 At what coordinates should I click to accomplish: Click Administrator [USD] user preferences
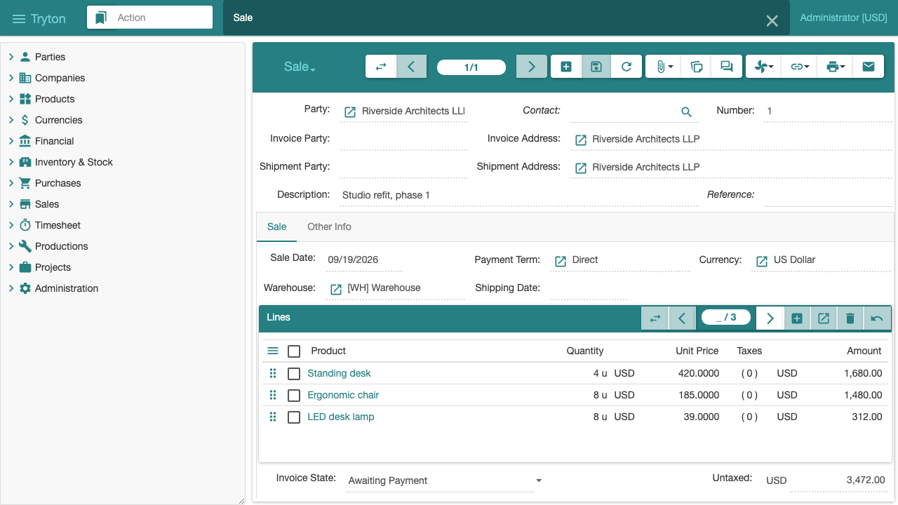click(843, 18)
